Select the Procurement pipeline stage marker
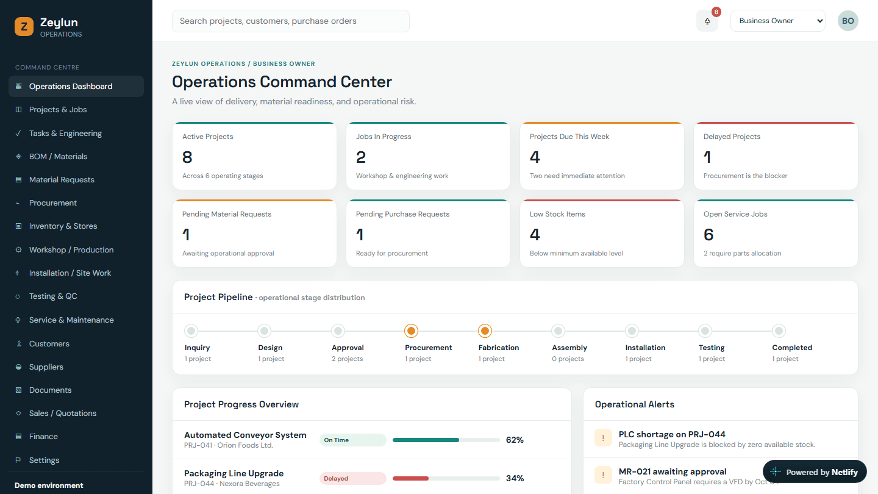 (411, 331)
